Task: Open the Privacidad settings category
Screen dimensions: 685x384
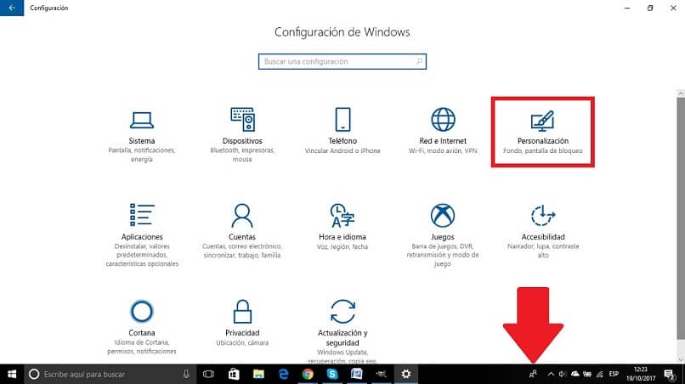Action: coord(242,322)
